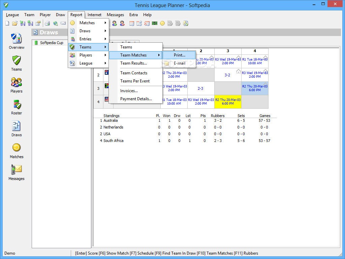Click the New file toolbar icon
Screen dimensions: 345x259
[x=7, y=23]
